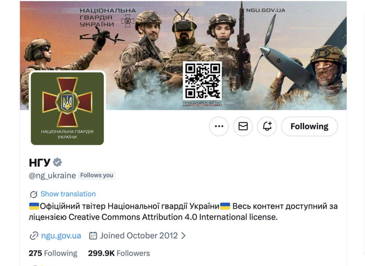Click the chain link icon before ngu.gov.ua

[x=34, y=235]
